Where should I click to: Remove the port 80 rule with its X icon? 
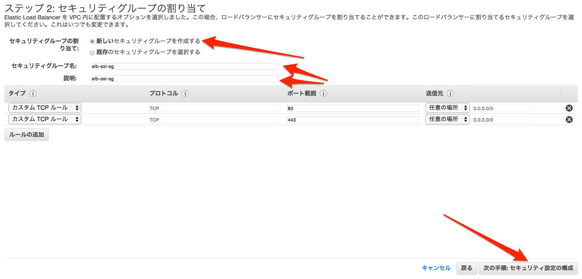(x=569, y=108)
